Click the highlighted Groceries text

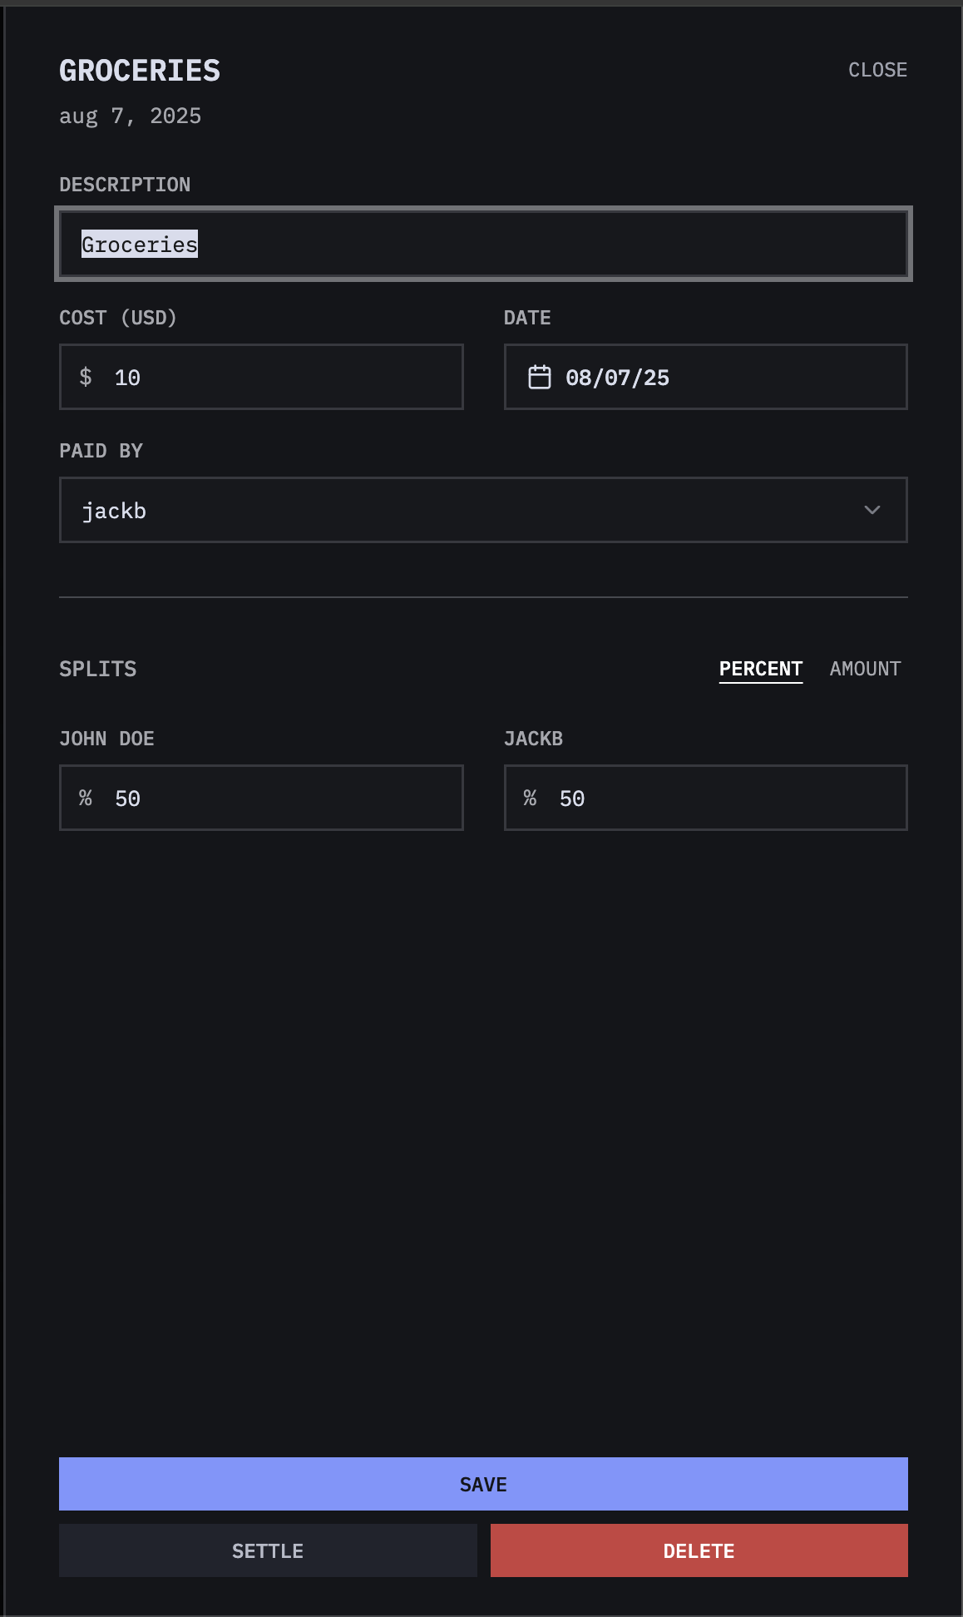click(140, 244)
